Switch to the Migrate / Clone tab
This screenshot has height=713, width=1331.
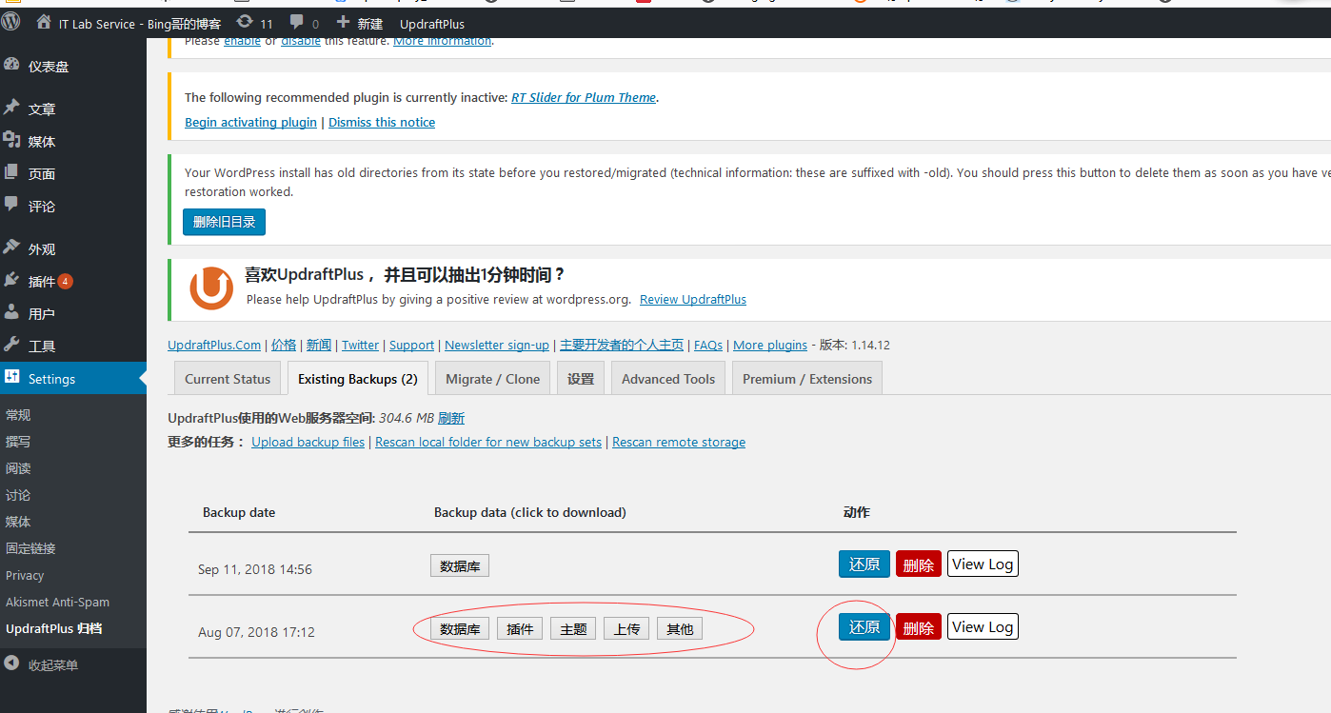(x=493, y=379)
